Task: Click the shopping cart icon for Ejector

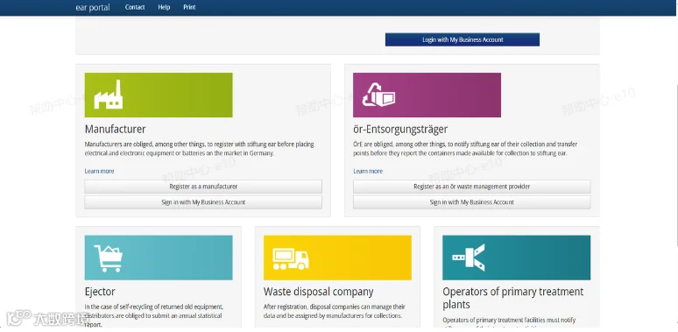Action: pos(108,258)
